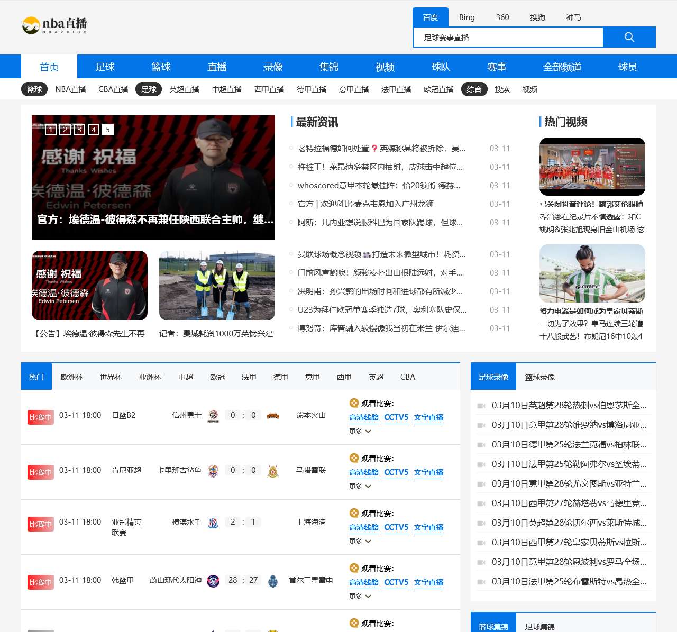The height and width of the screenshot is (632, 677).
Task: Expand 更多 in 蔚山现代太阳神 match row
Action: (x=360, y=597)
